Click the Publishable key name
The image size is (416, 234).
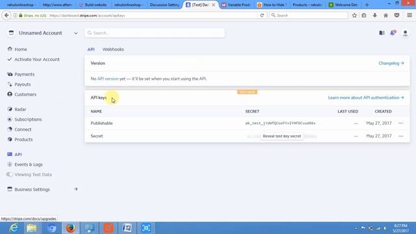coord(101,123)
